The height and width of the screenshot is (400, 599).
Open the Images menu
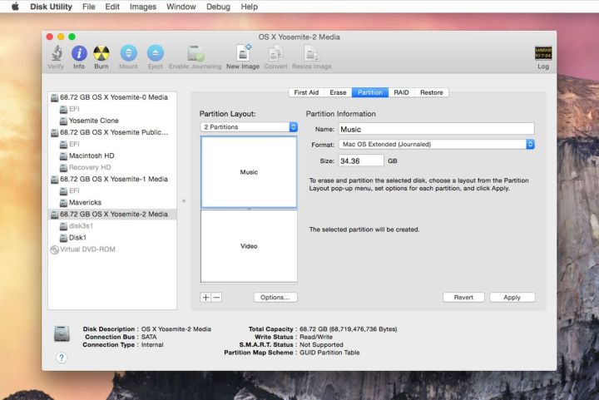click(x=143, y=7)
